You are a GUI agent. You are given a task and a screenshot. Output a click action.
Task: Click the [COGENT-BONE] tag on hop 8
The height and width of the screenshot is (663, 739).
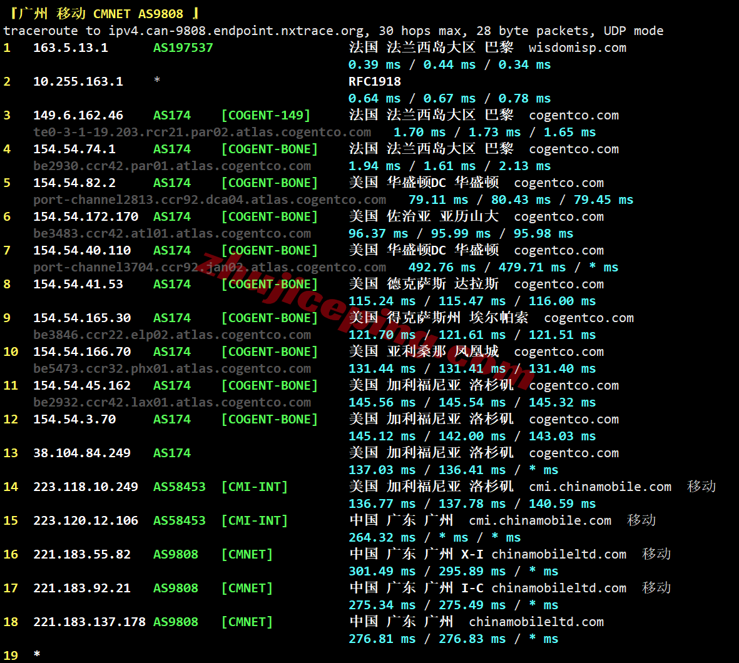point(270,284)
